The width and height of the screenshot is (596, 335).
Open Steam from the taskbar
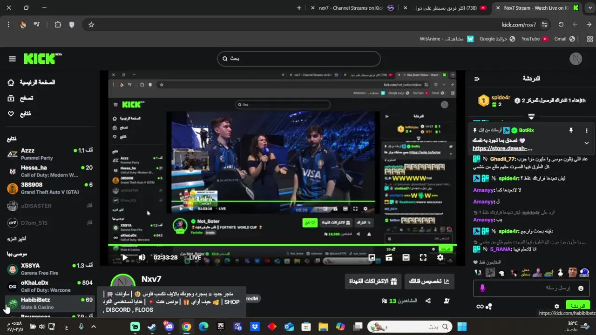click(152, 327)
